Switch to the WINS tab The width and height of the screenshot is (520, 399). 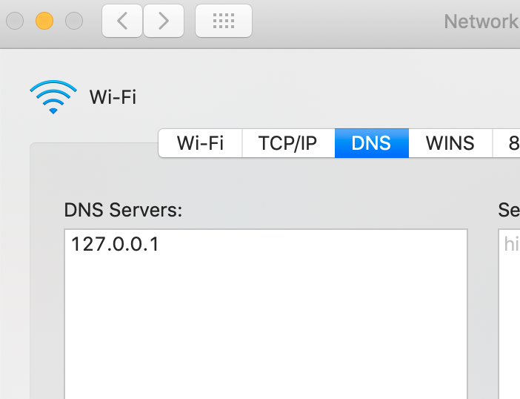[450, 143]
